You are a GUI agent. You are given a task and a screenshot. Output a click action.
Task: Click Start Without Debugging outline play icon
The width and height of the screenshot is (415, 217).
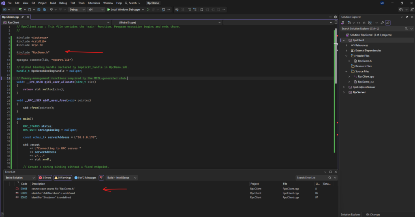(148, 10)
